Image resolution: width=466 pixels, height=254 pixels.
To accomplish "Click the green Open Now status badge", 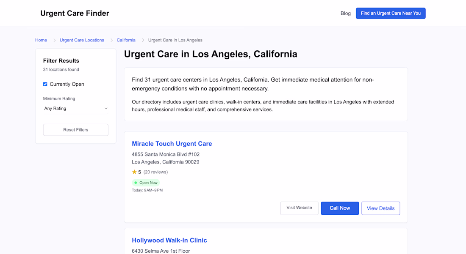I will [x=146, y=183].
